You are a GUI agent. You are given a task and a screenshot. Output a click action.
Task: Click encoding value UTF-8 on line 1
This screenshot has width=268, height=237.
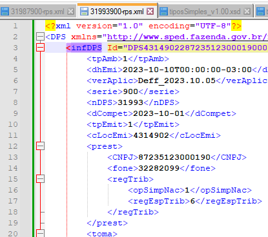click(213, 26)
